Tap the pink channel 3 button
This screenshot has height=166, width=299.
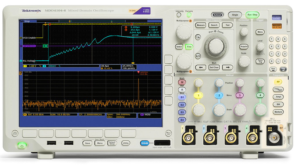coord(240,95)
